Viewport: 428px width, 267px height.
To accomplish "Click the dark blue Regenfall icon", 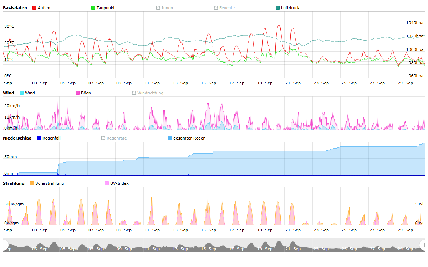I will pos(39,138).
